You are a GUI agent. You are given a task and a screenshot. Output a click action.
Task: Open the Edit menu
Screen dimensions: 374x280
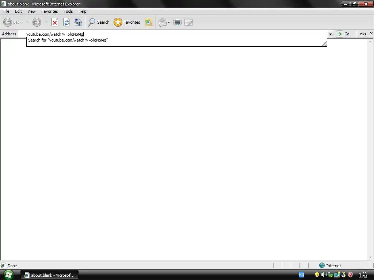[x=18, y=11]
